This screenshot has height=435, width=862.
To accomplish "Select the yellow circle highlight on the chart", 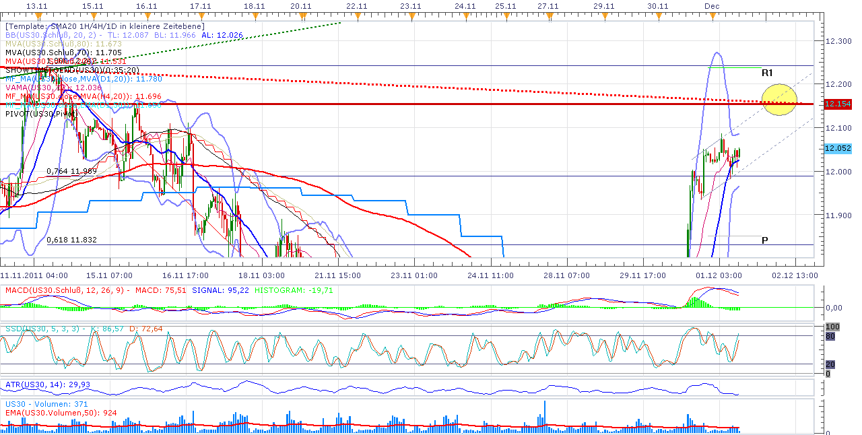I will (779, 100).
